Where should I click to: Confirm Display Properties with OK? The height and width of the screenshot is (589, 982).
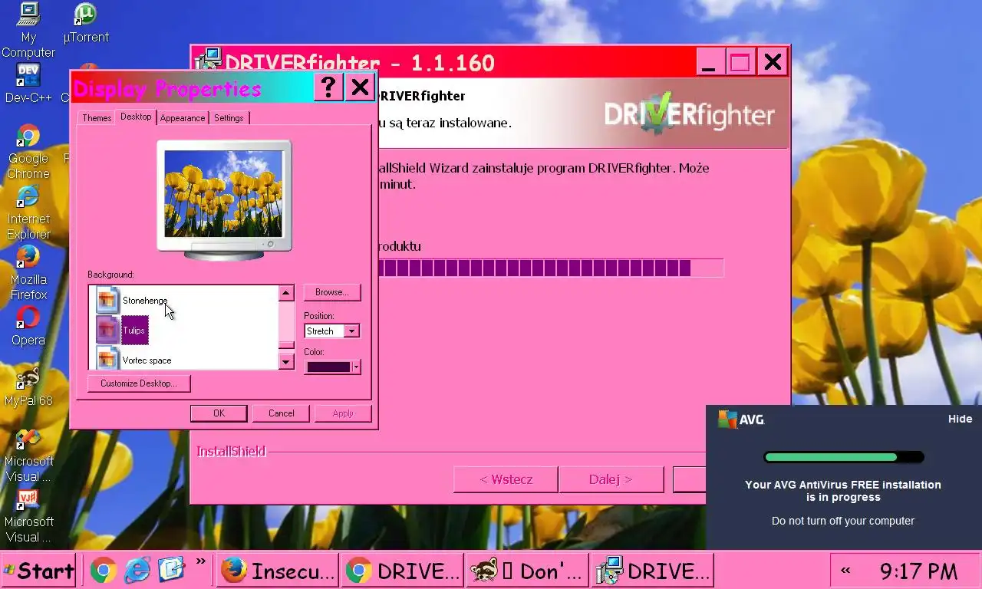click(219, 413)
